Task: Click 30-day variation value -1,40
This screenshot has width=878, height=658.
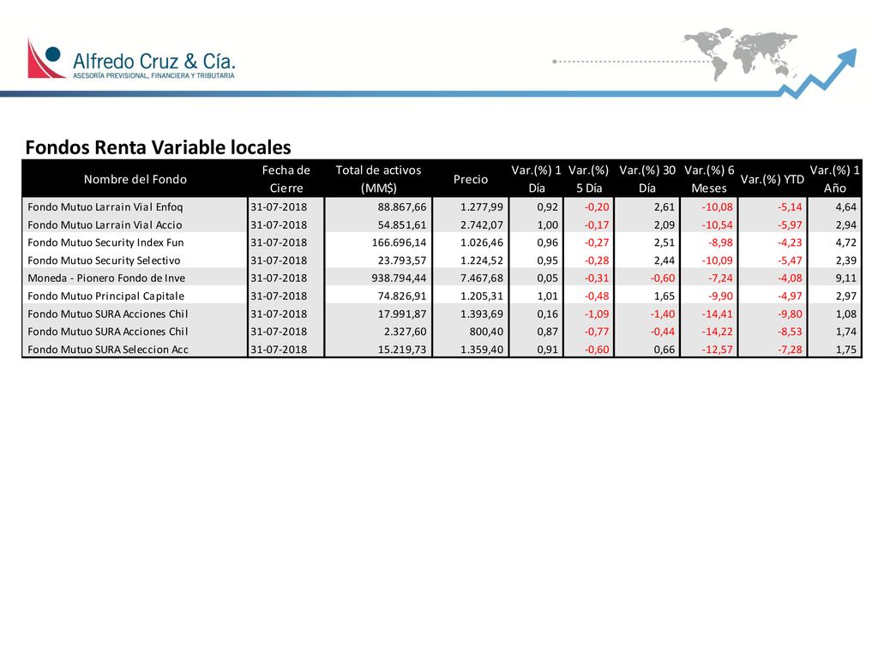Action: coord(663,314)
